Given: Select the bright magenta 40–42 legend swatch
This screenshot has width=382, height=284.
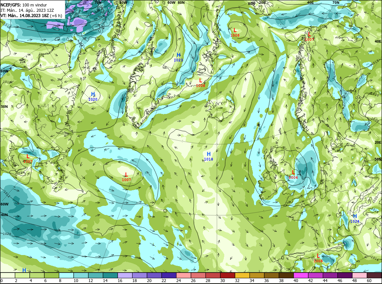Looking at the screenshot, I should tap(301, 275).
